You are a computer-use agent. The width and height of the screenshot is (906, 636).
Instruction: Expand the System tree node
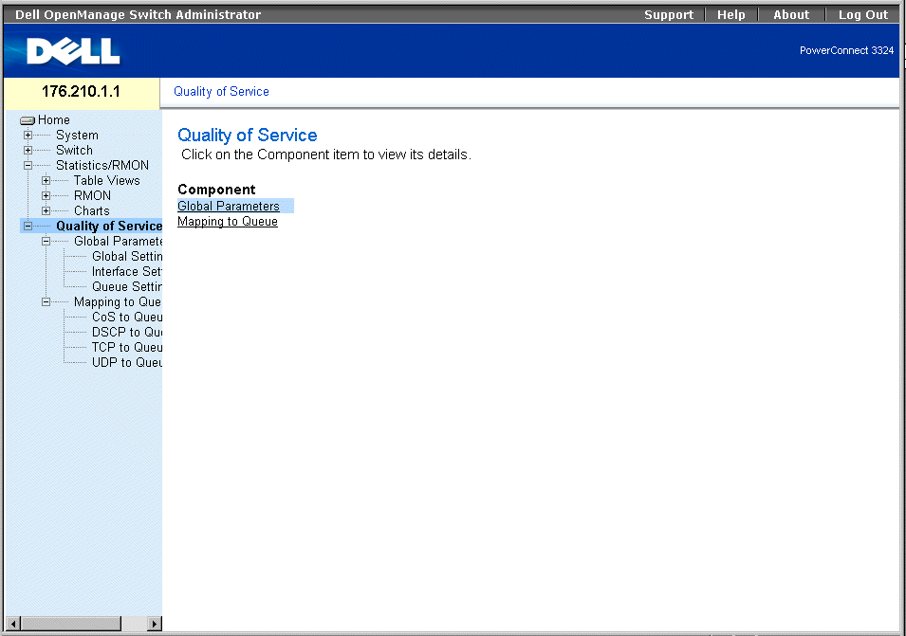pos(28,135)
